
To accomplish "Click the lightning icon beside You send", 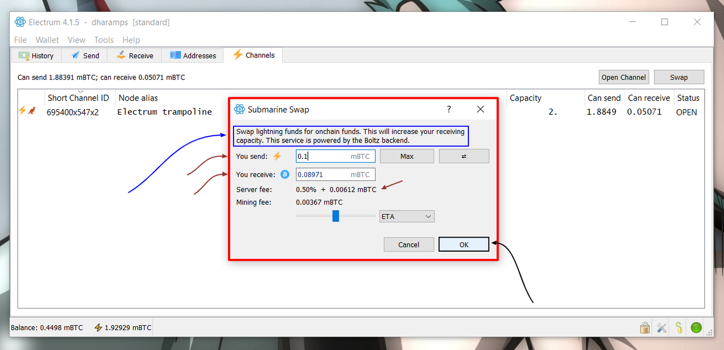I will [x=277, y=157].
